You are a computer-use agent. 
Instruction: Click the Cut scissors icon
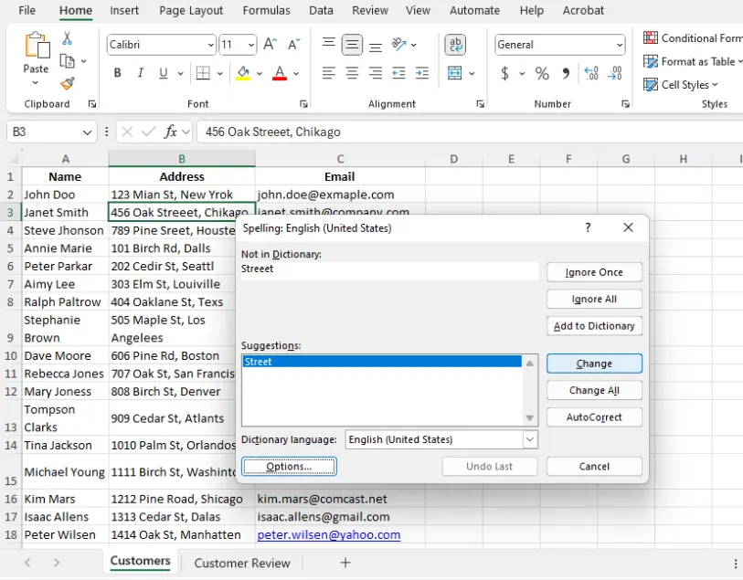click(68, 38)
